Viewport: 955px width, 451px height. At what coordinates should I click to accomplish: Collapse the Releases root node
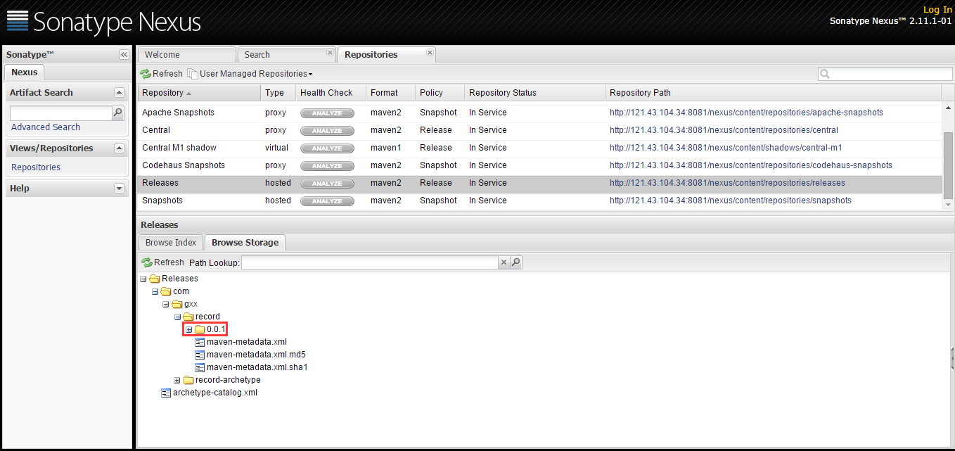tap(143, 279)
